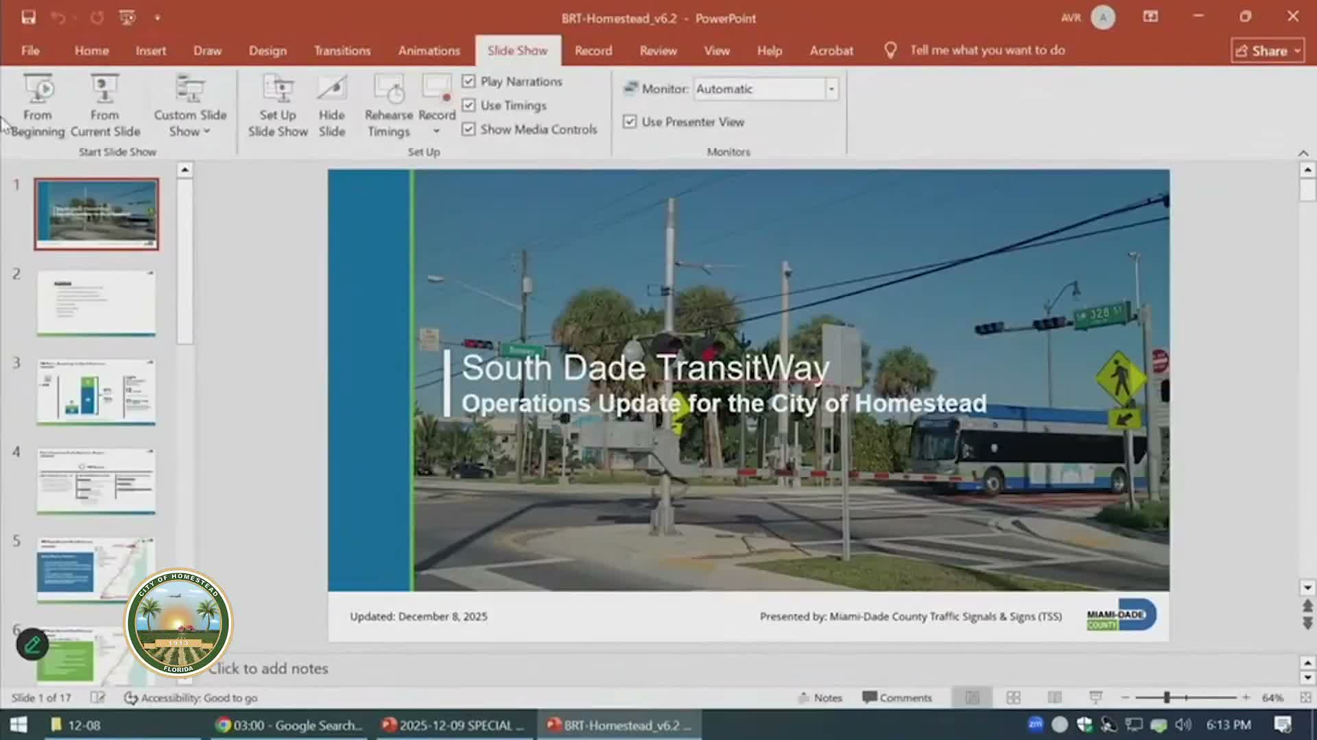
Task: Uncheck Play Narrations
Action: (469, 81)
